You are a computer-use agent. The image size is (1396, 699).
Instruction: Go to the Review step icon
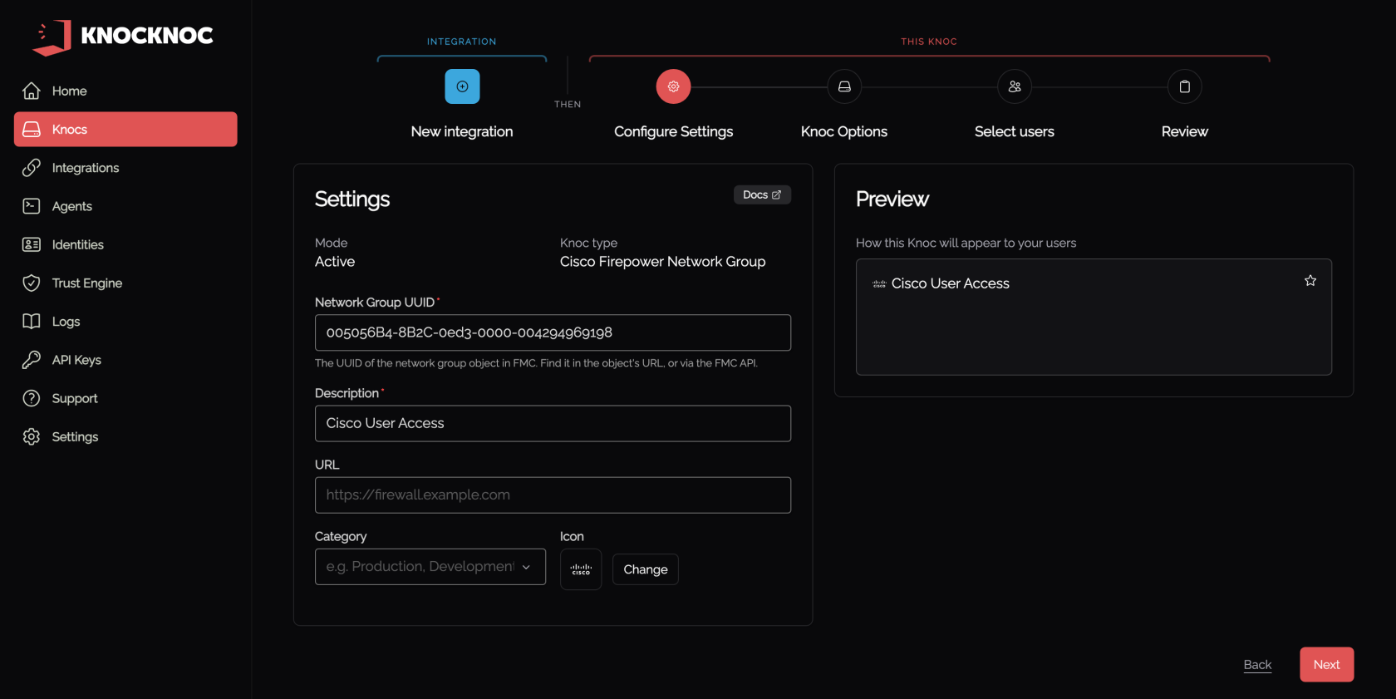[x=1185, y=86]
